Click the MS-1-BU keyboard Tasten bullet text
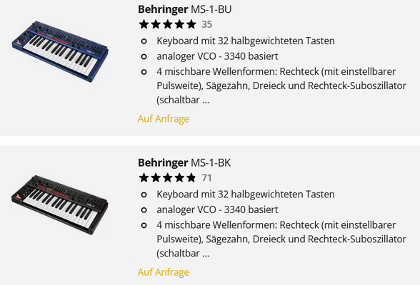Image resolution: width=420 pixels, height=285 pixels. 246,41
